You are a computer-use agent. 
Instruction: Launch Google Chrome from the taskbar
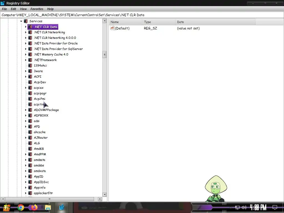click(21, 207)
